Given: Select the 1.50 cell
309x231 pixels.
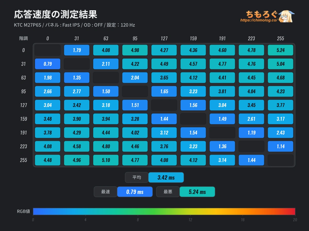Looking at the screenshot, I should coord(106,91).
